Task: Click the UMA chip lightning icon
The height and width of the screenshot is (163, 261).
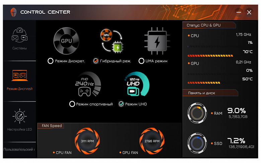Action: (x=157, y=41)
